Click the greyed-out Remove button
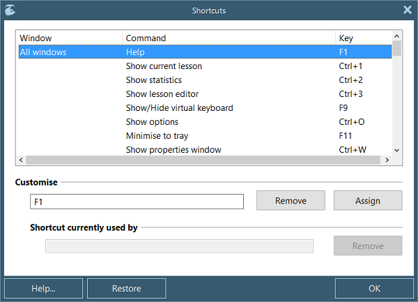The image size is (418, 302). (368, 246)
